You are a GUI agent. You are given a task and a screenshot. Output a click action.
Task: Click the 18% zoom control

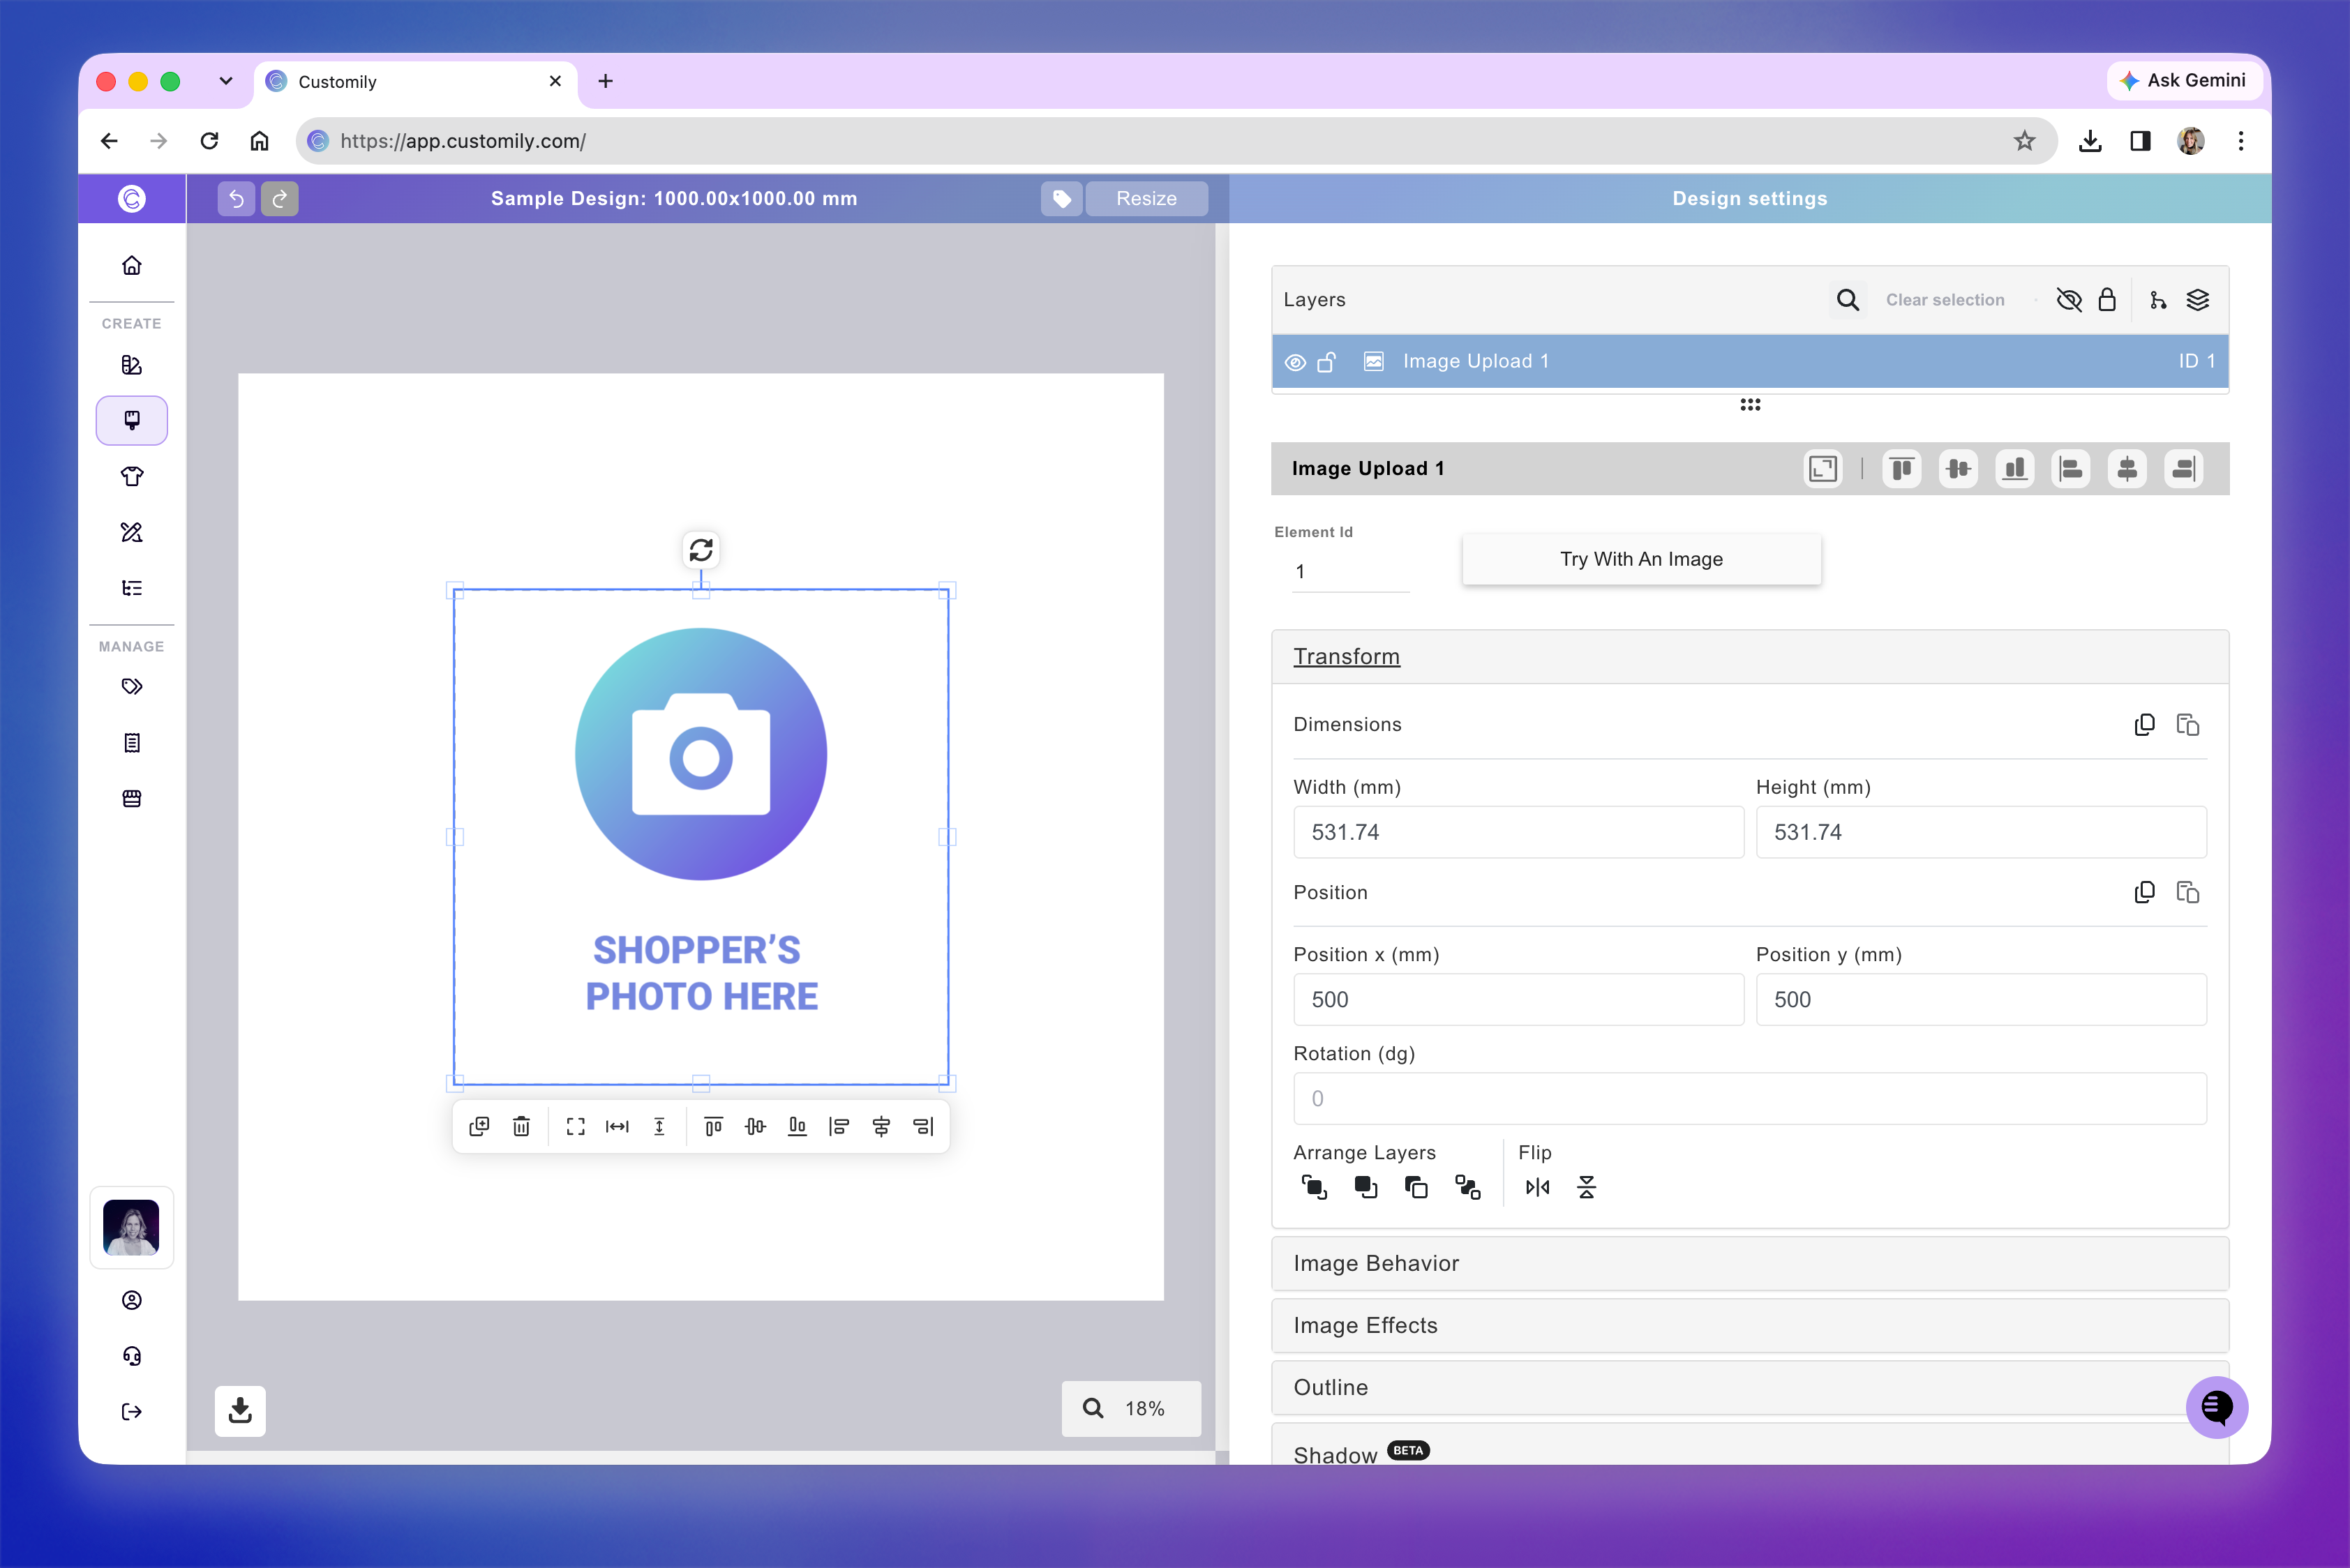[1130, 1408]
